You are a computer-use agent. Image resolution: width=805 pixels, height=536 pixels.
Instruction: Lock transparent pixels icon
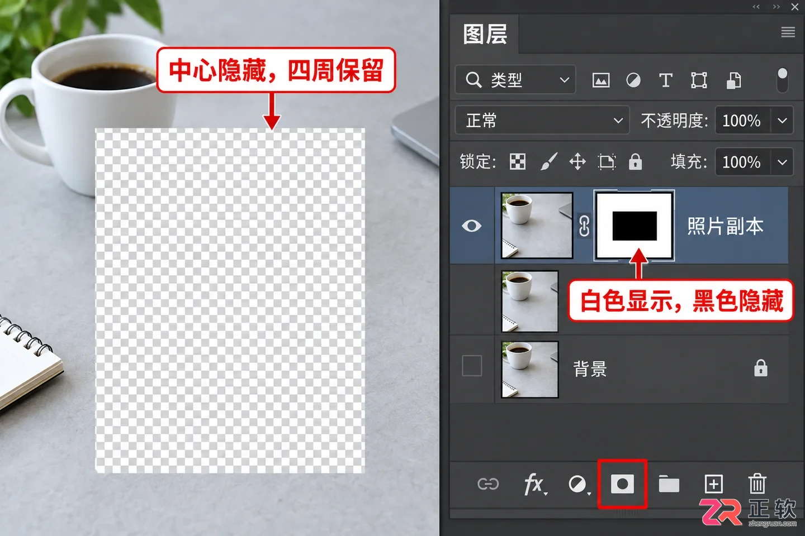point(518,162)
